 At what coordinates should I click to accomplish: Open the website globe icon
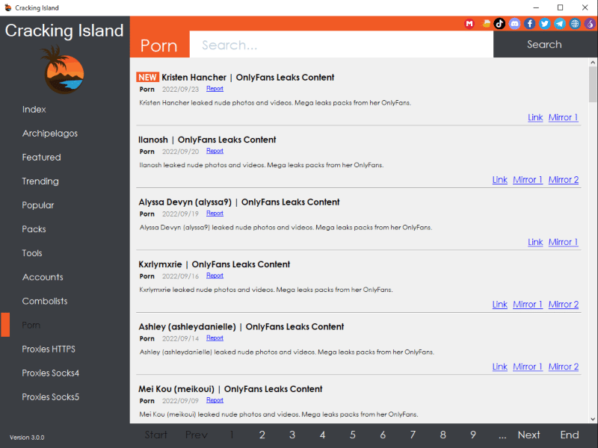(575, 24)
